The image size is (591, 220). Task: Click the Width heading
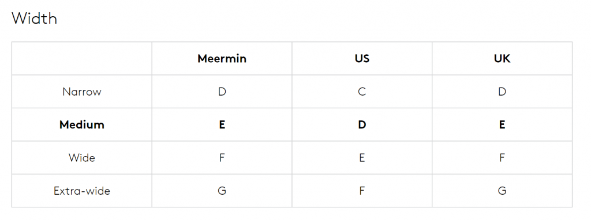tap(34, 18)
